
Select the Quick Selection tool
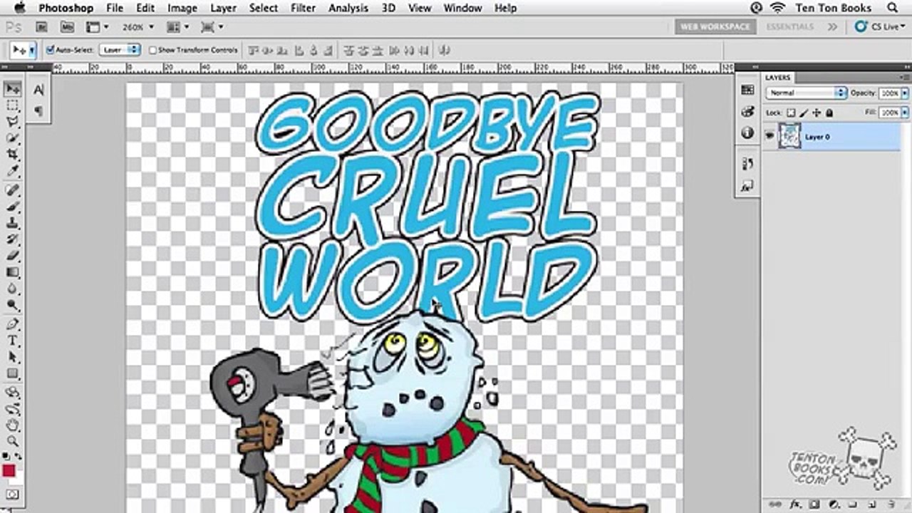click(13, 138)
